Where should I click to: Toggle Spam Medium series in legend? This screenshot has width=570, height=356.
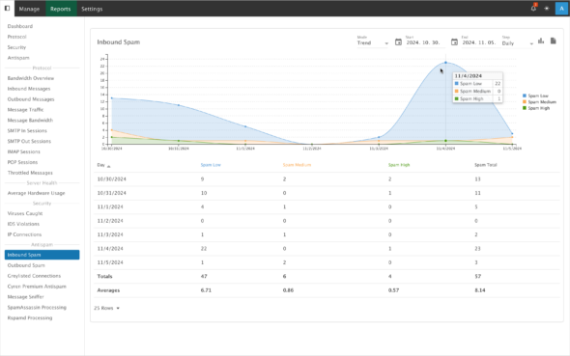pos(539,102)
